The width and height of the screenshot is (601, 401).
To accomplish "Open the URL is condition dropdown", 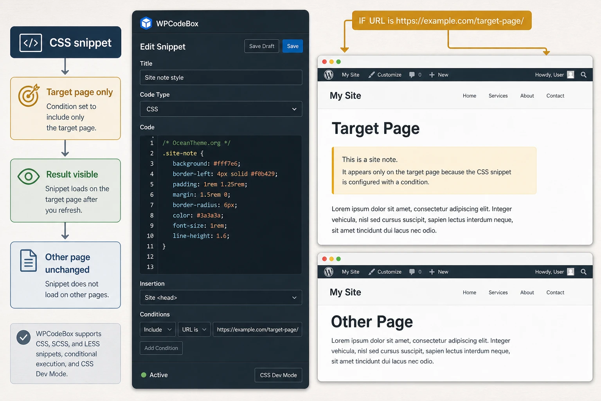I will point(194,329).
